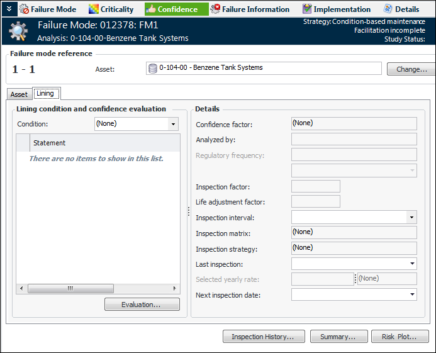Click the Inspection strategy field

[x=354, y=248]
